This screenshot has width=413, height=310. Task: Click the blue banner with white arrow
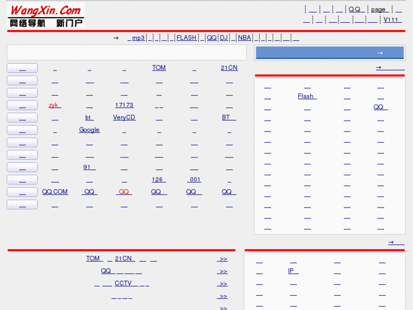click(x=329, y=53)
